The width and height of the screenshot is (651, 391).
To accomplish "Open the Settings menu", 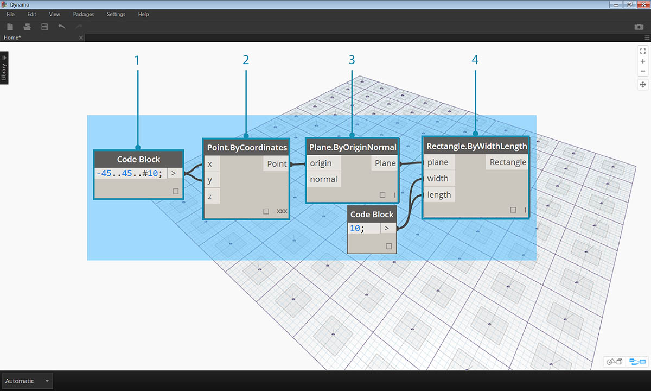I will 116,14.
